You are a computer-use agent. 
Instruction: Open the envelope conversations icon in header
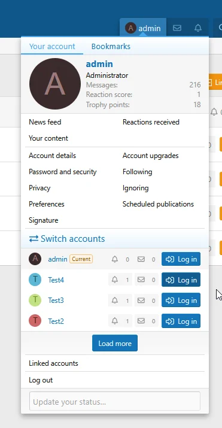[x=177, y=28]
